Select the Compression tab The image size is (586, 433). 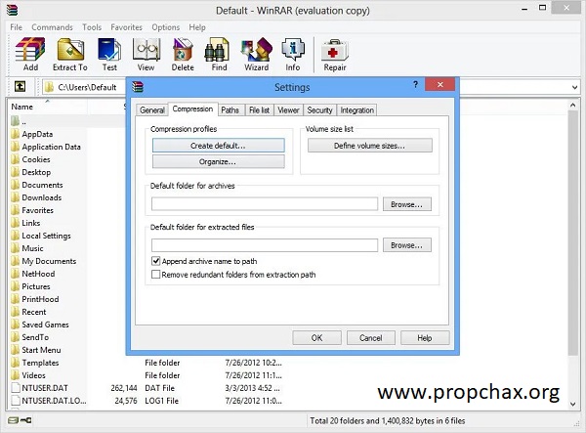tap(192, 108)
